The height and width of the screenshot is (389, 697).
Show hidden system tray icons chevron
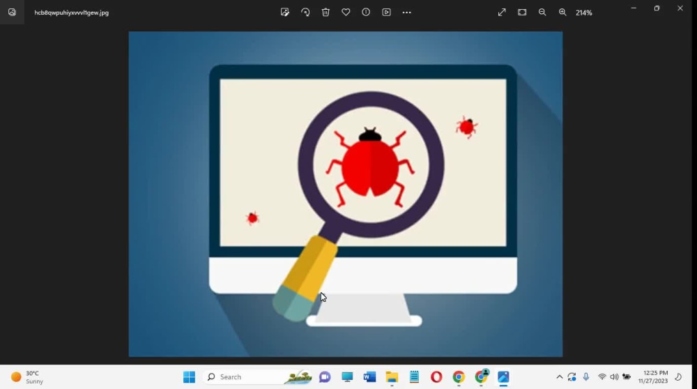point(559,377)
